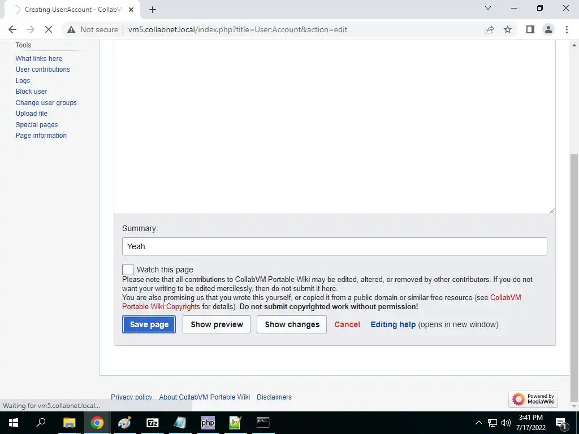This screenshot has height=434, width=579.
Task: Stop loading with the X button
Action: pos(49,29)
